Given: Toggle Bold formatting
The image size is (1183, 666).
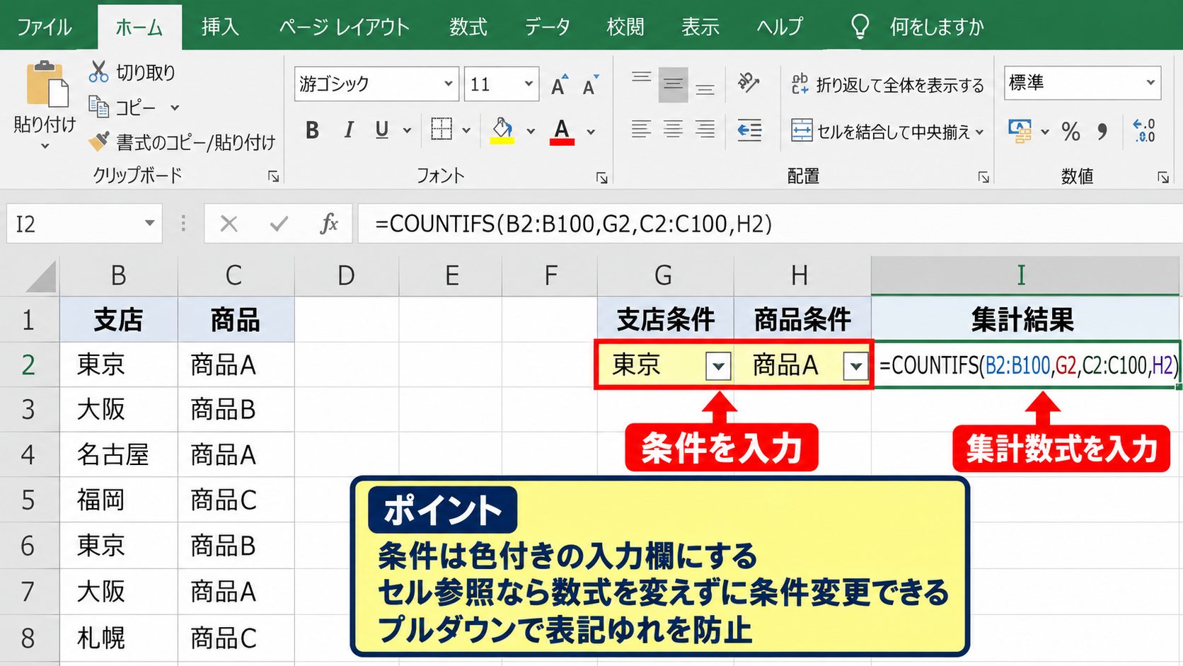Looking at the screenshot, I should 312,130.
